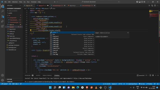The width and height of the screenshot is (160, 90).
Task: Click the Go Back navigation arrow
Action: (55, 2)
